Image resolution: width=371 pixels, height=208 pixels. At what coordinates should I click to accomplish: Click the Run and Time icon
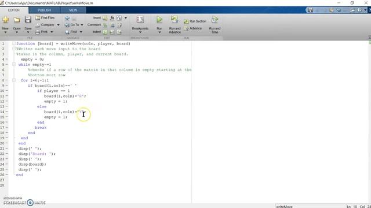coord(214,20)
